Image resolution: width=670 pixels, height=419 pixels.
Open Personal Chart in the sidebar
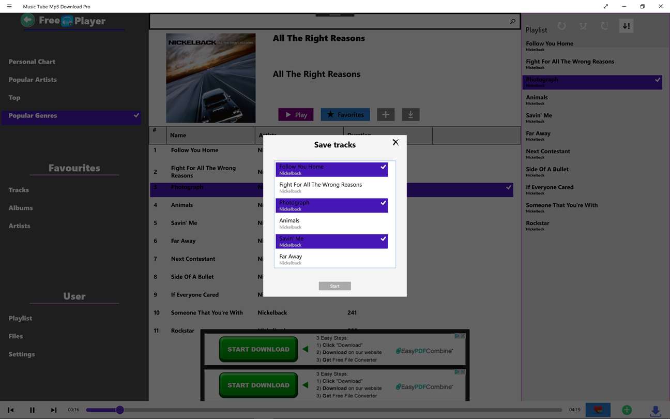(x=32, y=62)
